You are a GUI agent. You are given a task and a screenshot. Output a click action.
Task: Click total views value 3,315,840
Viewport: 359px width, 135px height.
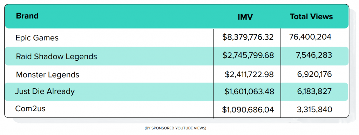coord(314,109)
